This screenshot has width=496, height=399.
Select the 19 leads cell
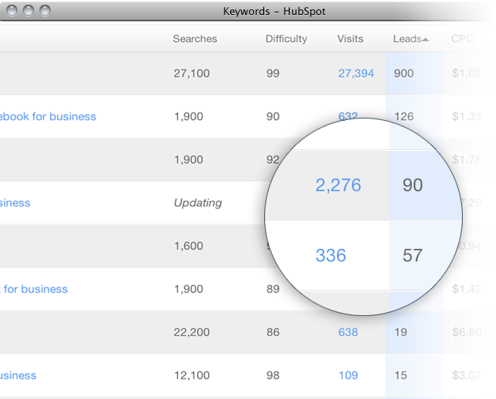400,333
